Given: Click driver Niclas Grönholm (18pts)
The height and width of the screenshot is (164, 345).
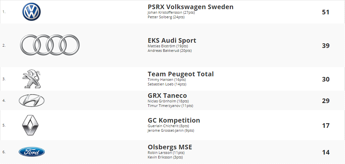Looking at the screenshot, I should (168, 101).
